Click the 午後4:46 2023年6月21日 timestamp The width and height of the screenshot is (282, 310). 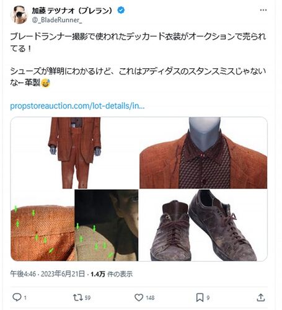pyautogui.click(x=48, y=274)
